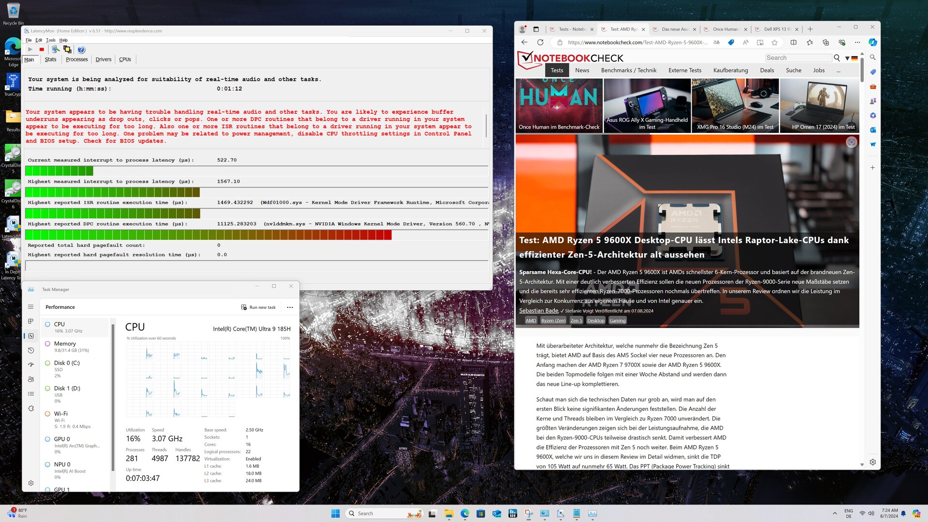This screenshot has height=522, width=928.
Task: Click the Edge refresh page icon
Action: (540, 43)
